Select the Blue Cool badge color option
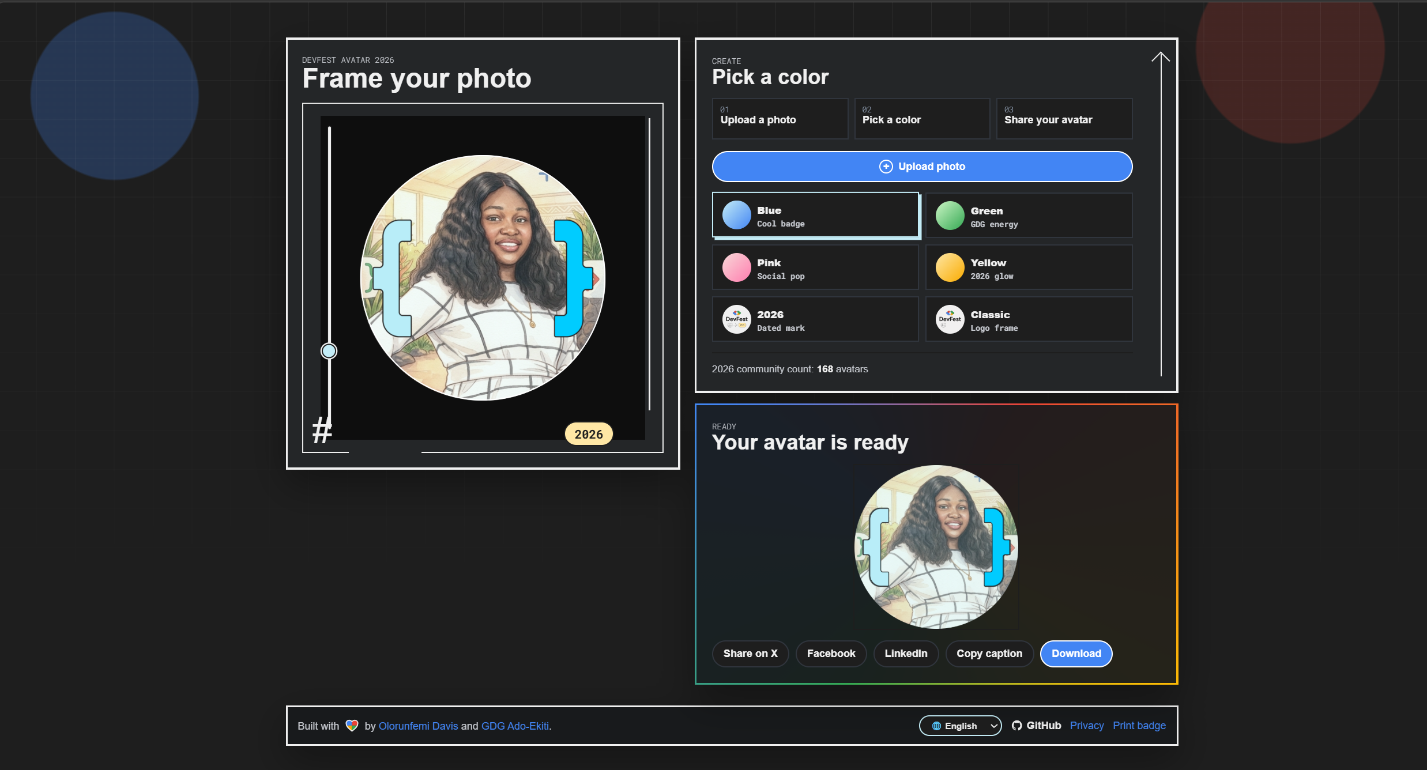1427x770 pixels. click(x=815, y=215)
